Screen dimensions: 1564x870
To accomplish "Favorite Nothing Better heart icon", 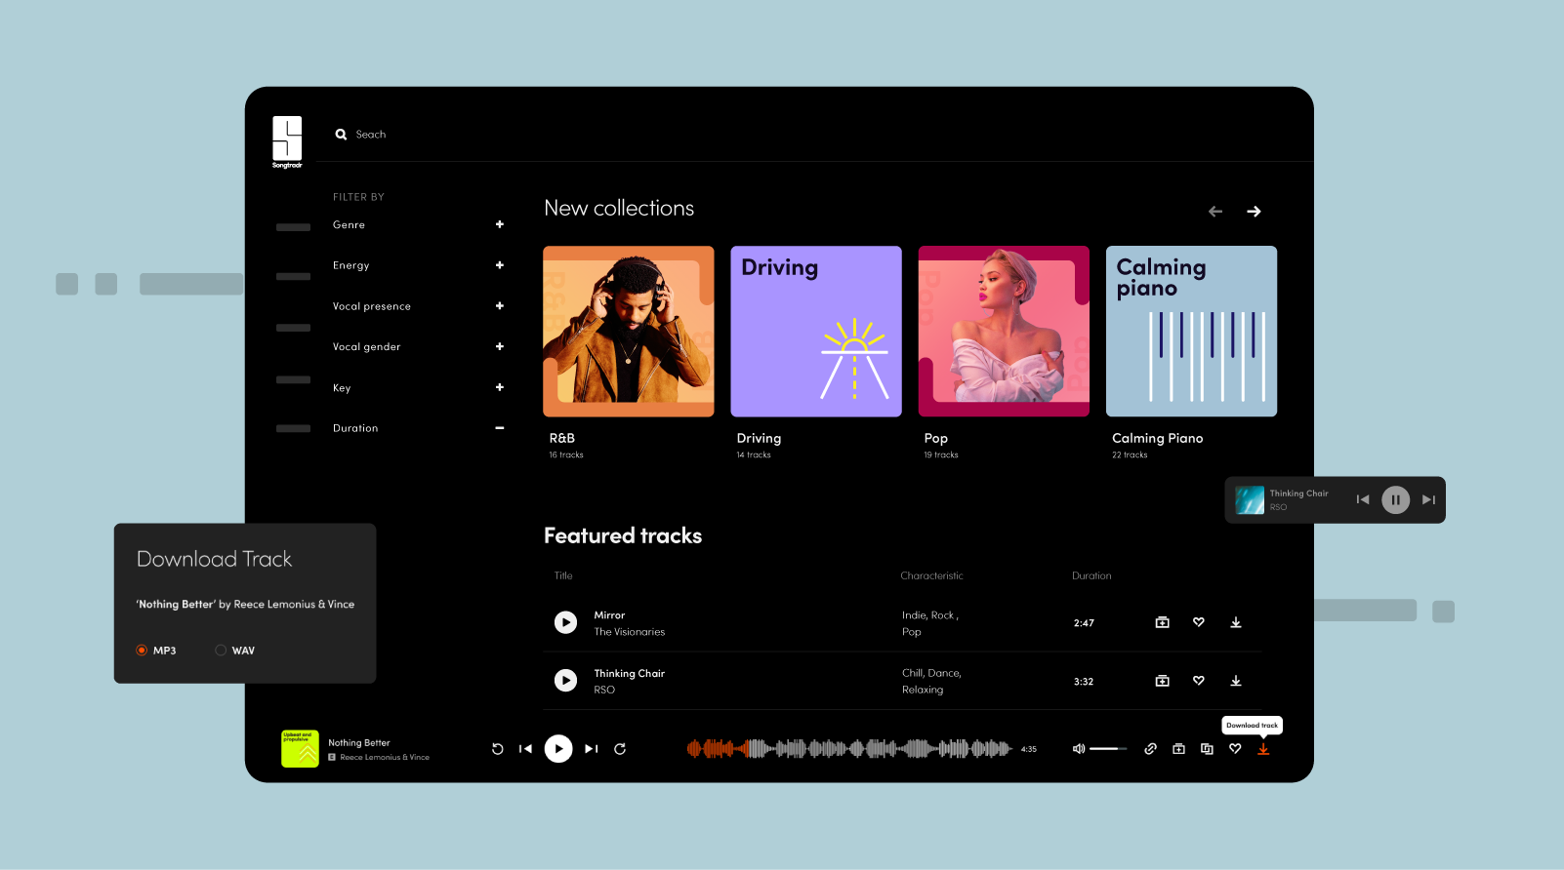I will coord(1235,749).
